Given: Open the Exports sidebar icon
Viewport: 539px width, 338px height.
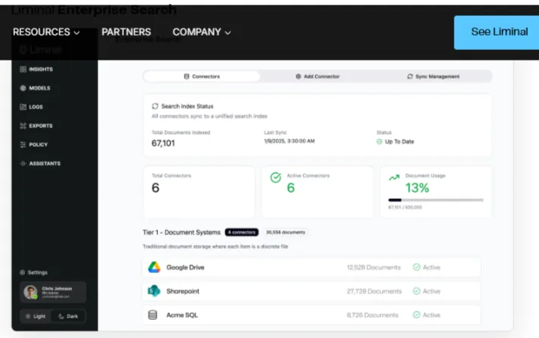Looking at the screenshot, I should (23, 126).
